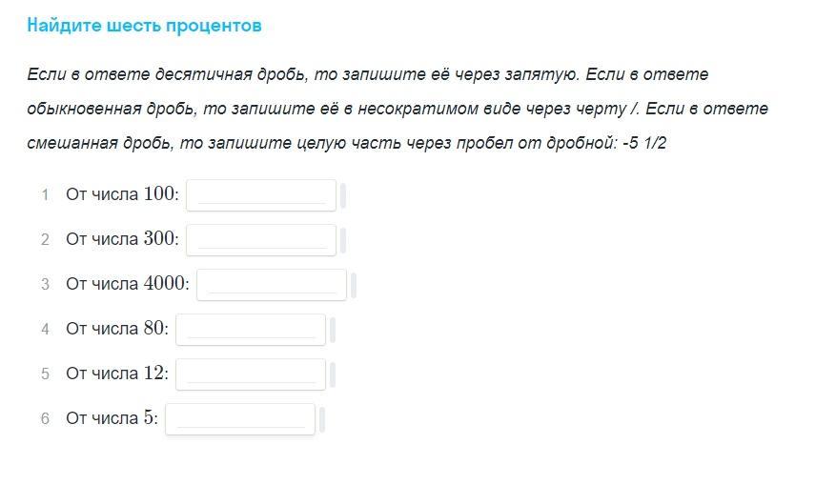Image resolution: width=836 pixels, height=485 pixels.
Task: Click the grey marker beside the 80 field
Action: (x=333, y=331)
